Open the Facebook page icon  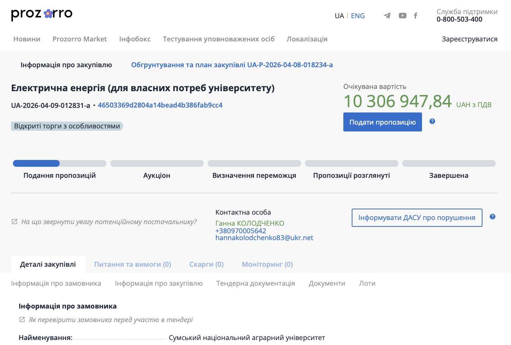coord(416,16)
